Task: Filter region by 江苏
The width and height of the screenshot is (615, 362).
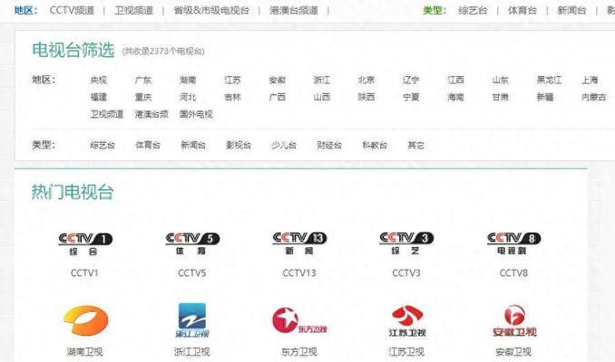Action: (232, 80)
